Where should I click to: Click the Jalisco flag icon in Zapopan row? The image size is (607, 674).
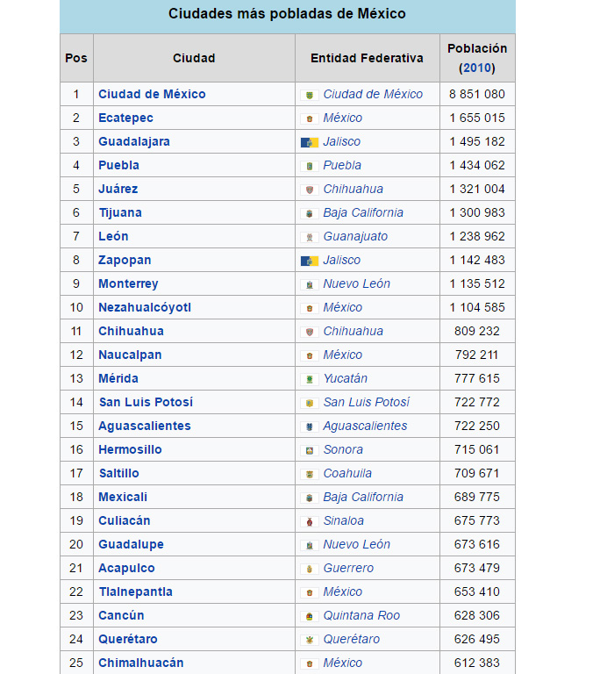(x=310, y=261)
